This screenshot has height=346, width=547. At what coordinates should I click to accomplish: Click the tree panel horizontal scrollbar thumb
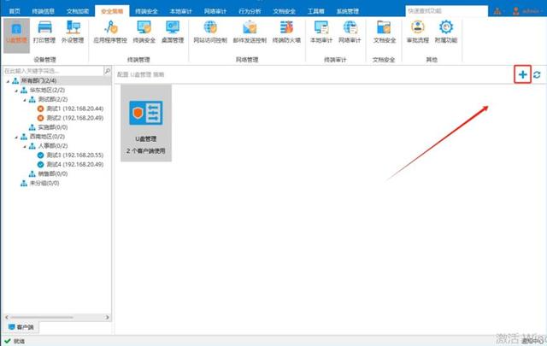point(42,318)
